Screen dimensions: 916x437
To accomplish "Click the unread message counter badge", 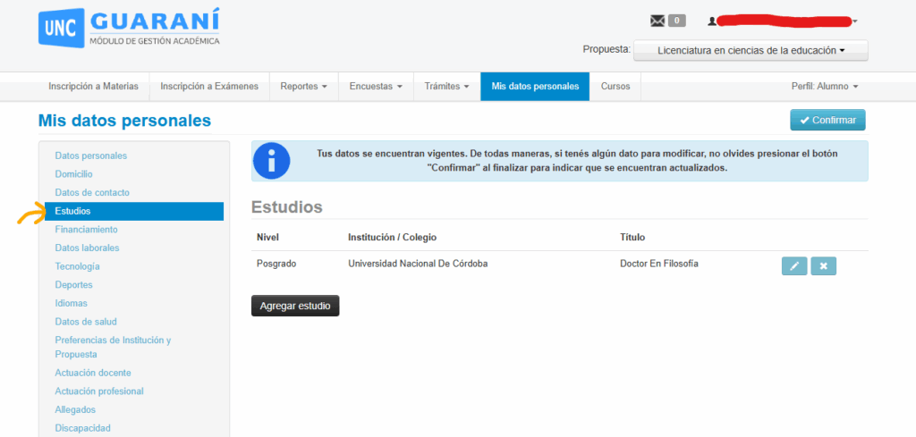I will click(677, 21).
